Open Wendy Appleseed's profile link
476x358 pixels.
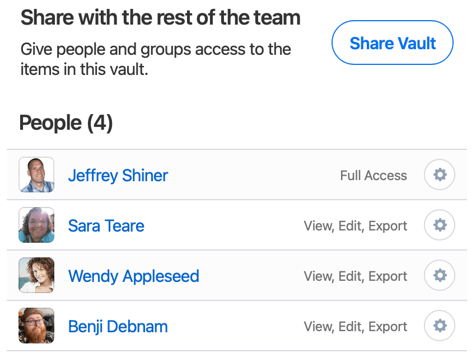[x=133, y=276]
